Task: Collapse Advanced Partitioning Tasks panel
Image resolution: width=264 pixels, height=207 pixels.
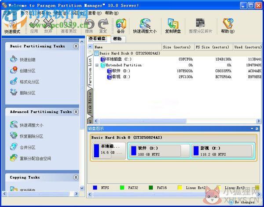Action: click(76, 112)
